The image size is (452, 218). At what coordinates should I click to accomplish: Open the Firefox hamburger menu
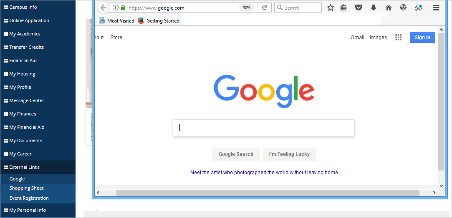(436, 8)
